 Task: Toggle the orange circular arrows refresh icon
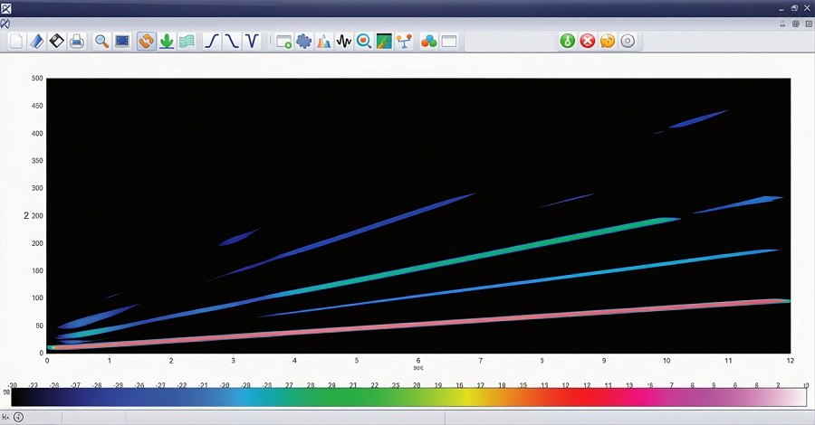(147, 41)
